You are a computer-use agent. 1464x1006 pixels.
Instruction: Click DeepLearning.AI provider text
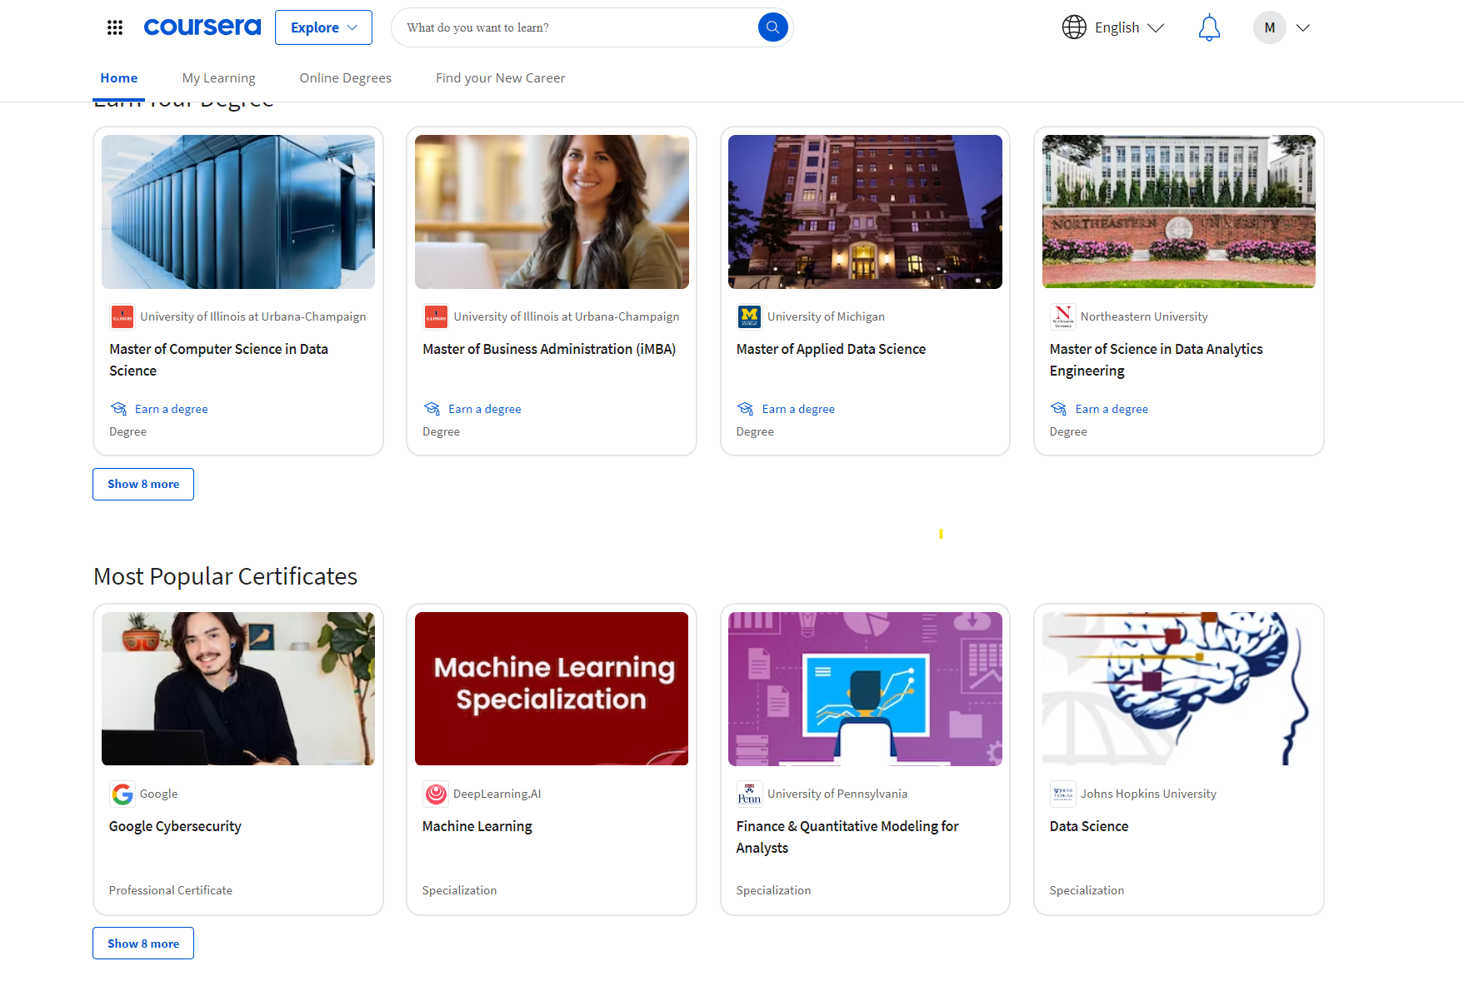497,794
